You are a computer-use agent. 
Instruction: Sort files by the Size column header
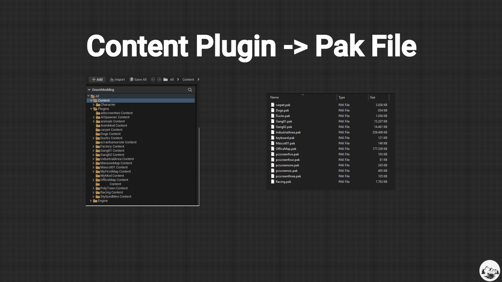pyautogui.click(x=373, y=98)
